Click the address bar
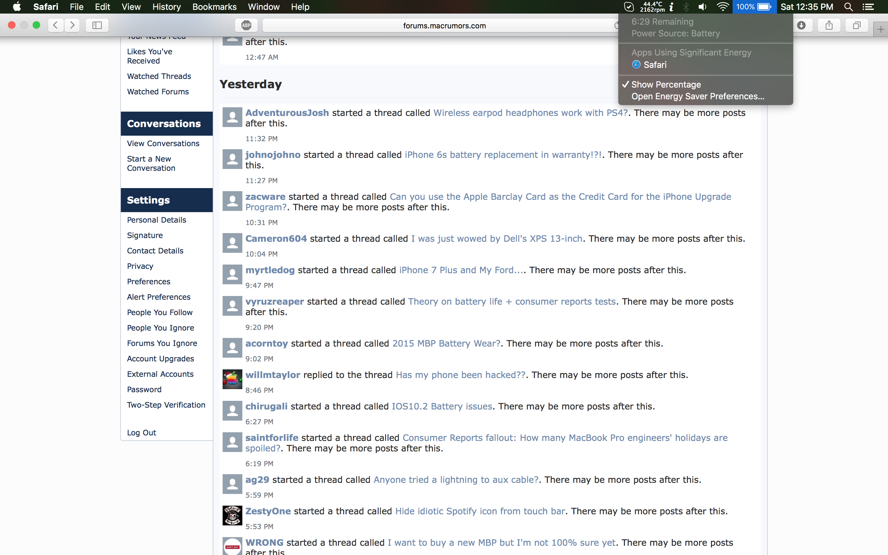 [x=444, y=26]
